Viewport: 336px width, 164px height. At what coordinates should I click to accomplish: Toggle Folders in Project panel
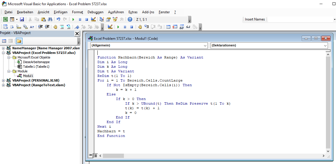[x=19, y=41]
